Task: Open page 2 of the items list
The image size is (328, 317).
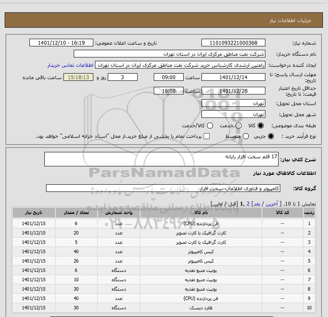Action: 248,204
